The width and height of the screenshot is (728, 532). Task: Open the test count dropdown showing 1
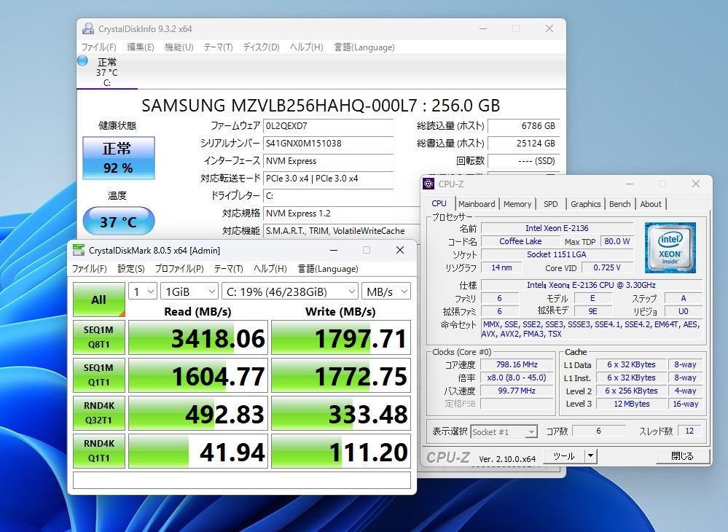pos(143,292)
